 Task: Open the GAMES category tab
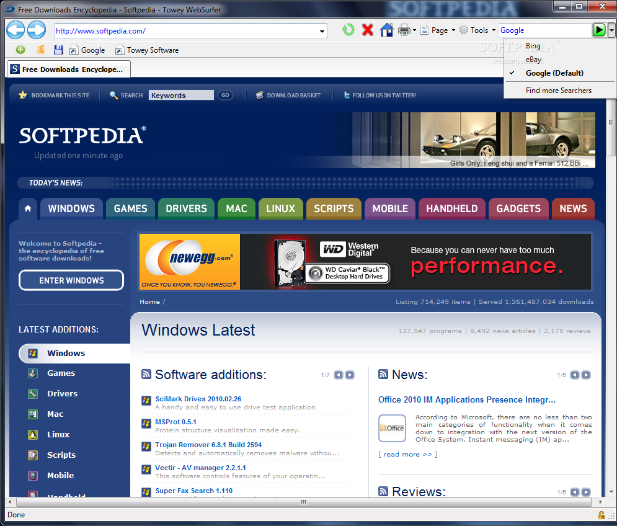130,208
